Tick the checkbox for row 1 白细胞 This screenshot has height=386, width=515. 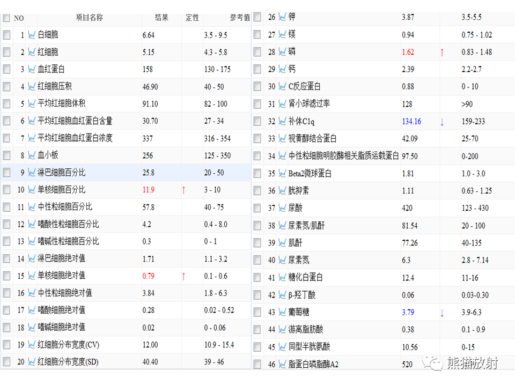click(6, 35)
